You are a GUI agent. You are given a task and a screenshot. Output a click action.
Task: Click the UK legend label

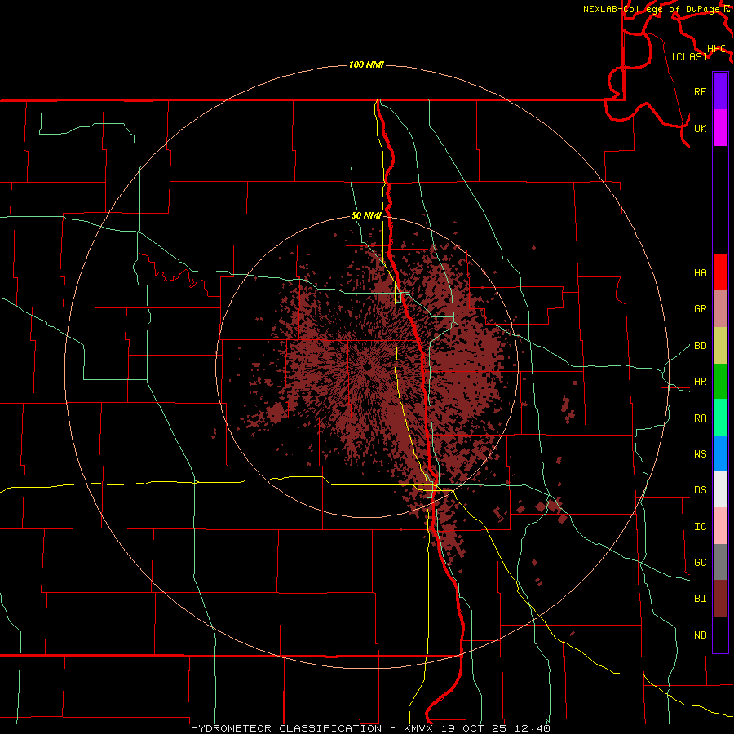(700, 128)
